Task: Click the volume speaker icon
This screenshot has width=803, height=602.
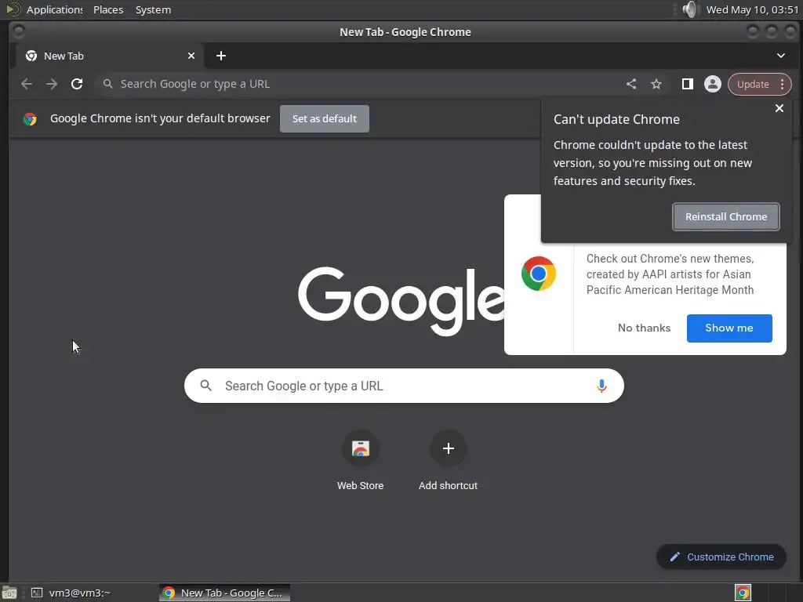Action: click(689, 9)
